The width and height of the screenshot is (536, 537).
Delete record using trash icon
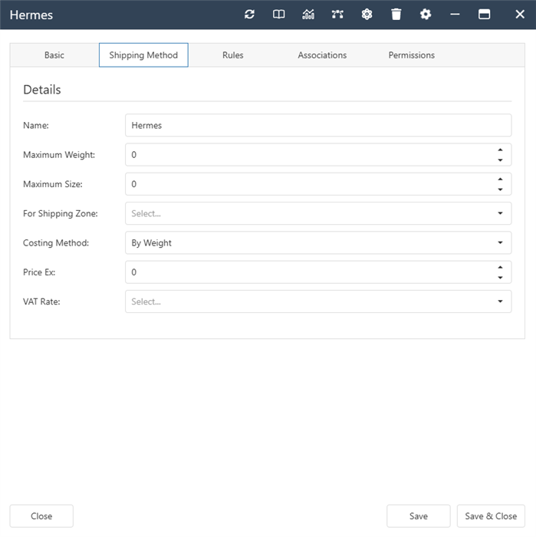pyautogui.click(x=396, y=15)
